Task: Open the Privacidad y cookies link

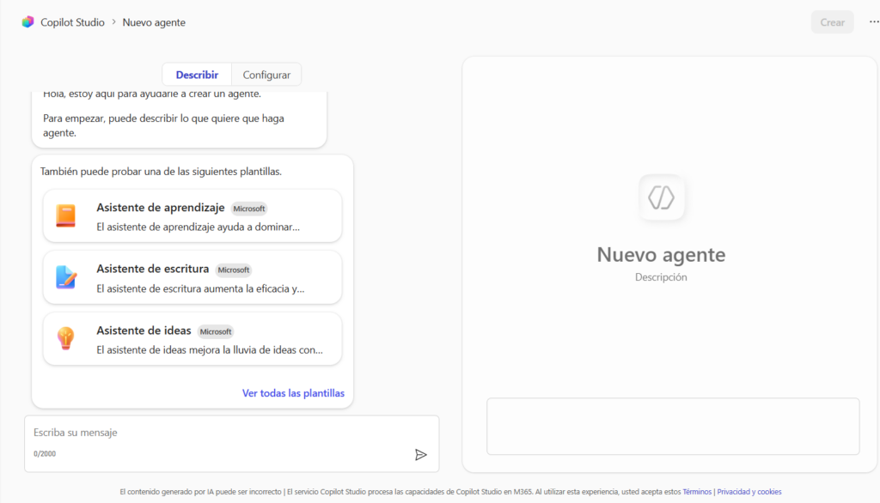Action: pos(749,492)
